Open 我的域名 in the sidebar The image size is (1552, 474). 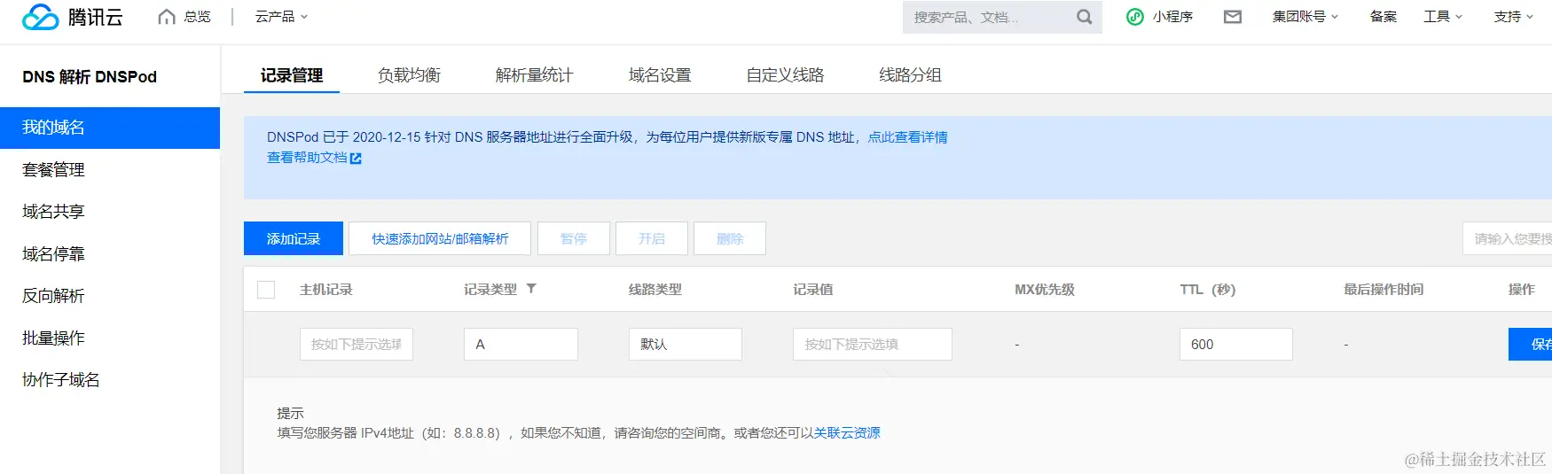point(110,128)
